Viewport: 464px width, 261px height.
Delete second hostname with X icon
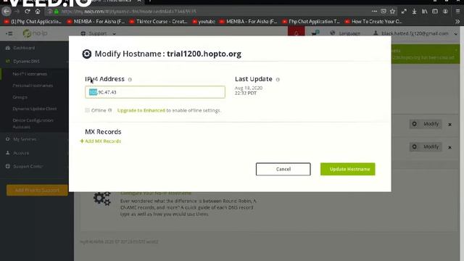449,147
